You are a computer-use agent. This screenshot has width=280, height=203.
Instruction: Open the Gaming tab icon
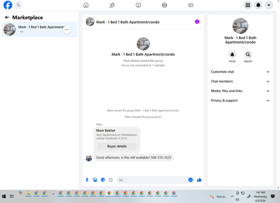[190, 5]
